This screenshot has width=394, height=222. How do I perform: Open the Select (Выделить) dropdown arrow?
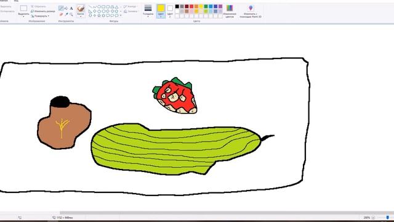click(x=23, y=17)
